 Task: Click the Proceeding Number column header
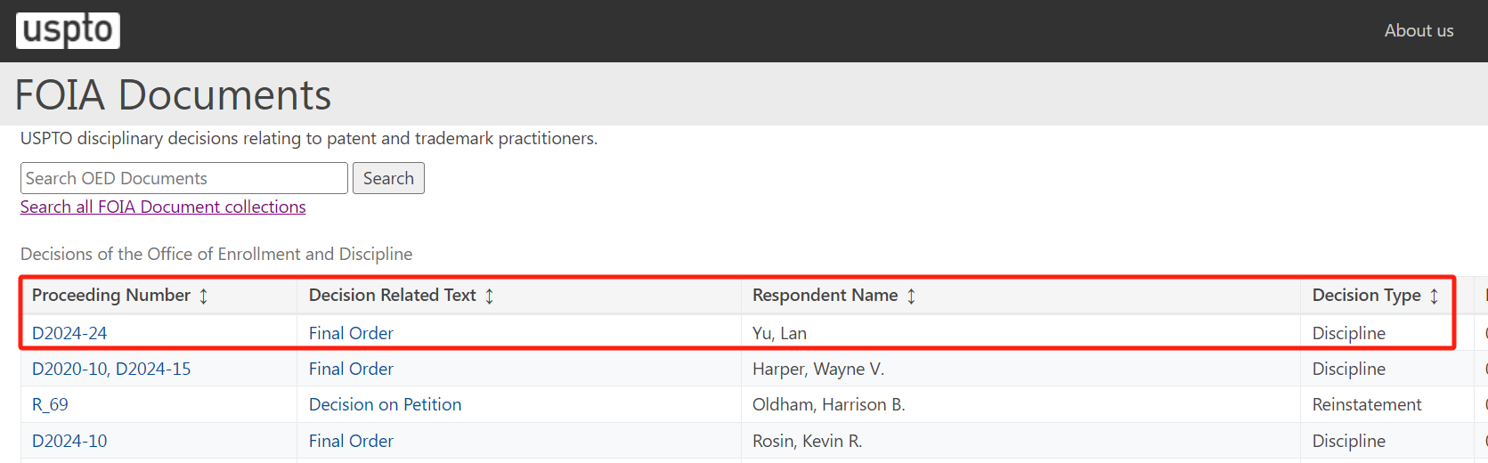coord(111,295)
